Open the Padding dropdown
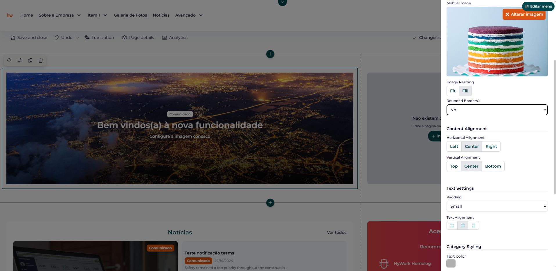The image size is (556, 271). tap(497, 206)
